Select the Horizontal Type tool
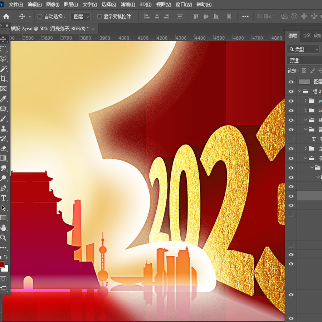The image size is (322, 322). (3, 198)
